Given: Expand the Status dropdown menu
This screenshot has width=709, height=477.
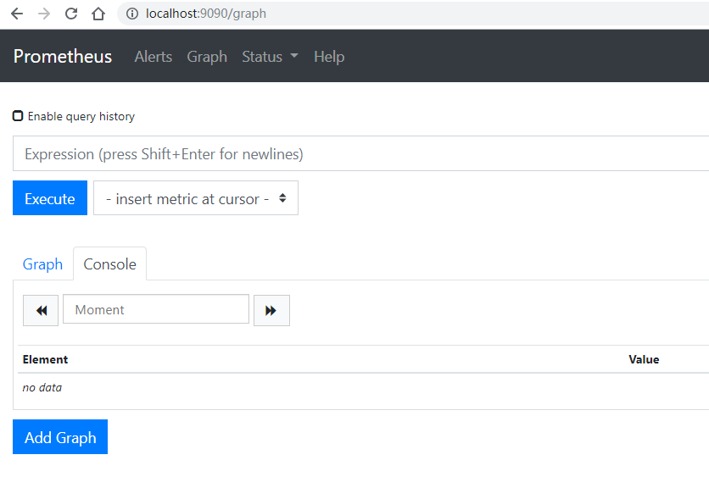Looking at the screenshot, I should 270,57.
